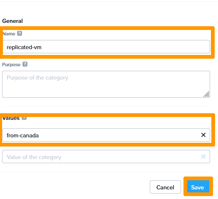
Task: Grab the Purpose textarea resize handle
Action: click(x=206, y=94)
